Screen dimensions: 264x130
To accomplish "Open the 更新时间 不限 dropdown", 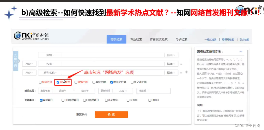I will click(x=123, y=91).
